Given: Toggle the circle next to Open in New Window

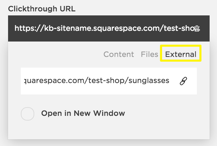Looking at the screenshot, I should click(28, 114).
